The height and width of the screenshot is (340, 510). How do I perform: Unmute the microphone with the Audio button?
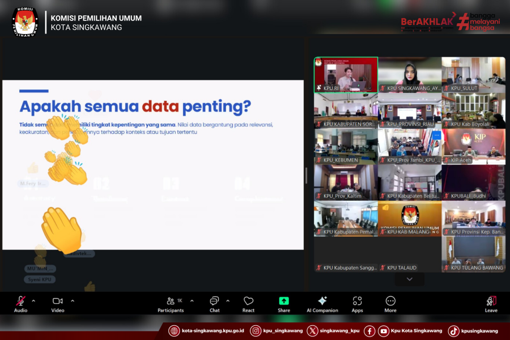pos(20,304)
